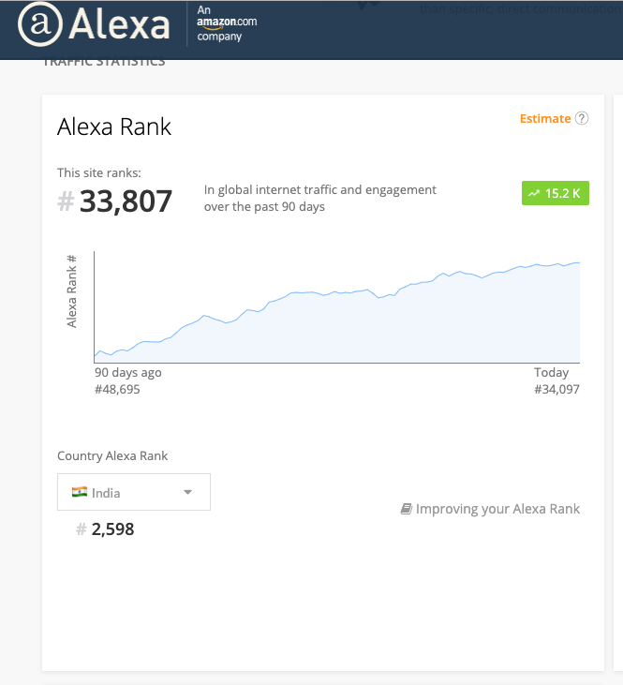Viewport: 623px width, 685px height.
Task: Click the Today #34,097 chart label
Action: click(556, 380)
